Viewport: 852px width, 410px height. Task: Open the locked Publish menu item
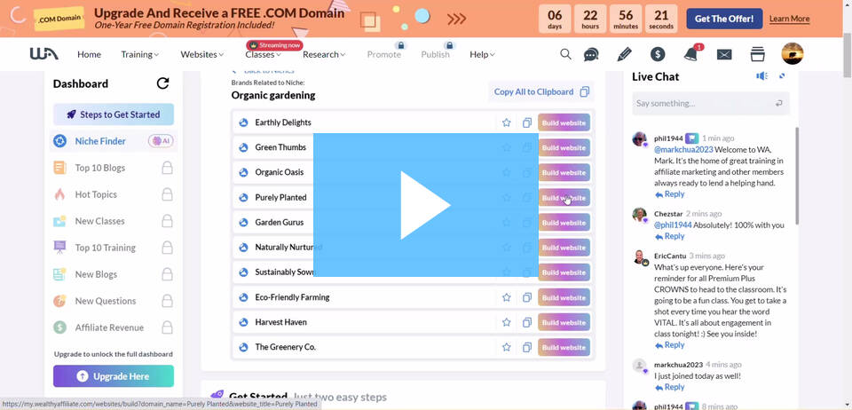435,54
